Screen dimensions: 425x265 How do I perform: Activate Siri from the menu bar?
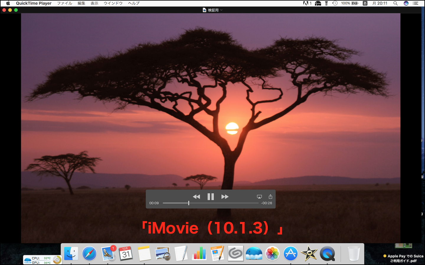(x=406, y=3)
